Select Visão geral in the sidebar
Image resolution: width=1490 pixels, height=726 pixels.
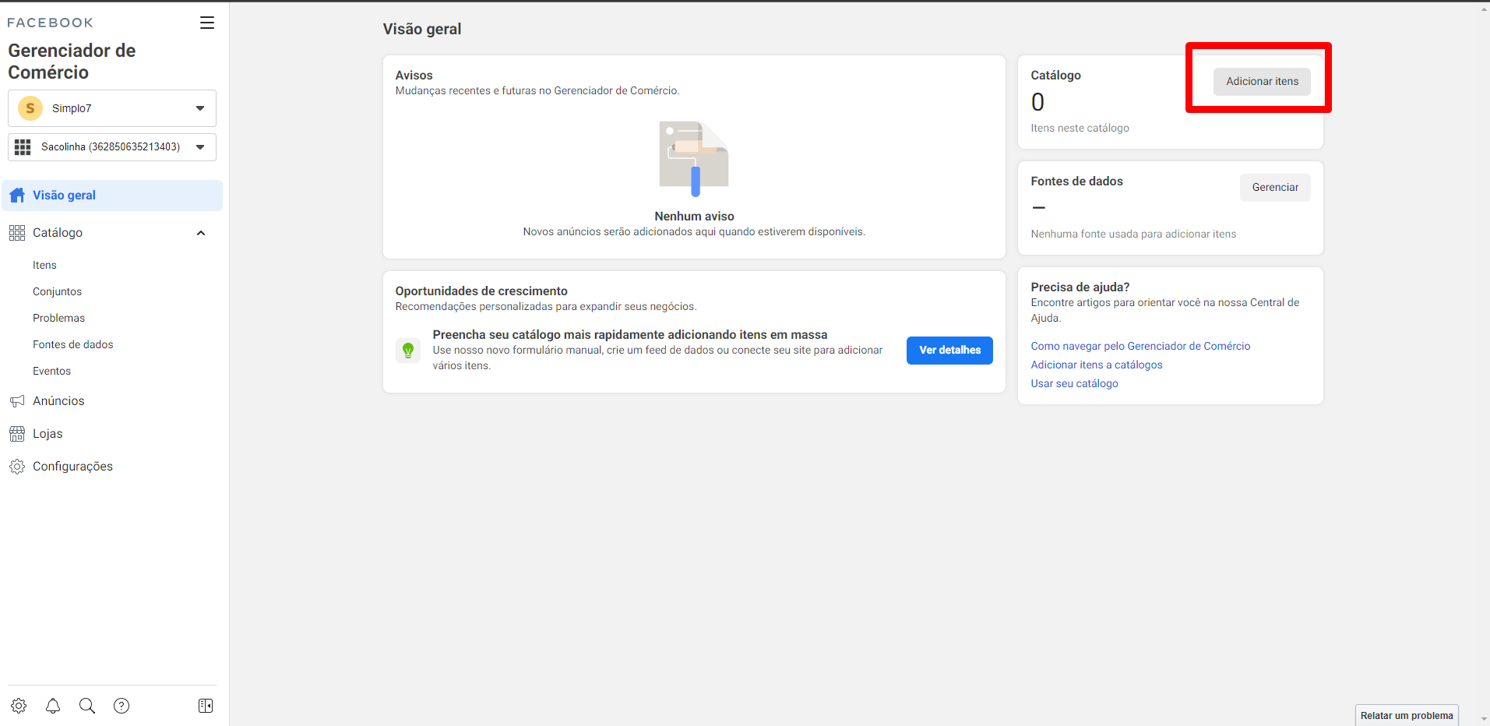click(x=112, y=196)
